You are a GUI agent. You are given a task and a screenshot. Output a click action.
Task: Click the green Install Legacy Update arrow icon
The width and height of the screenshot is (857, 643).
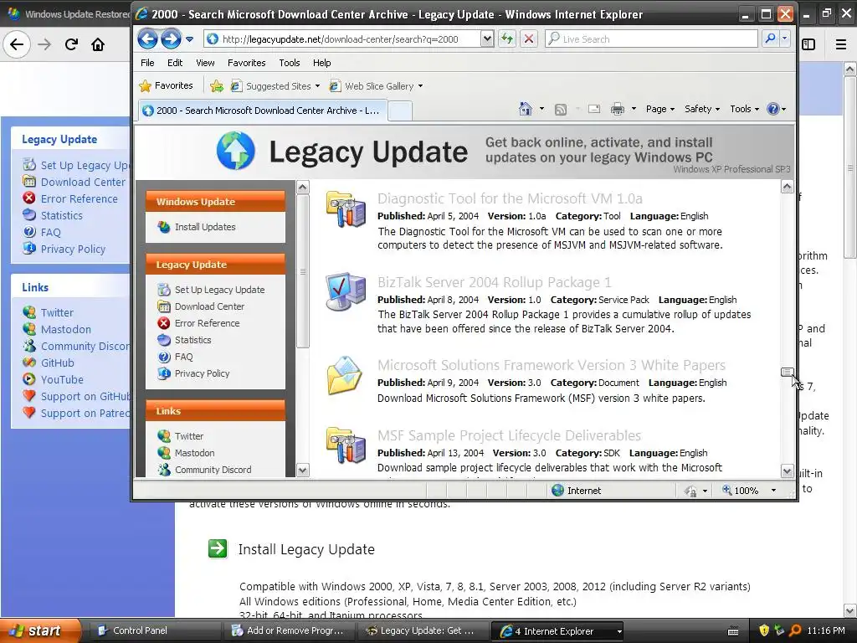pos(218,548)
